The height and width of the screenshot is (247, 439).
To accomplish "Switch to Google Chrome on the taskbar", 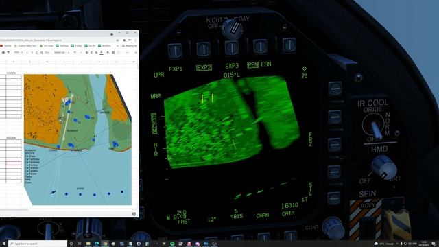I will coord(105,244).
